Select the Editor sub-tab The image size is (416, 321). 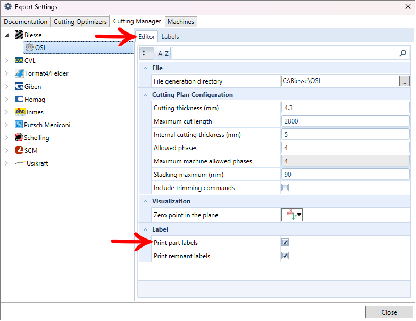tap(147, 37)
